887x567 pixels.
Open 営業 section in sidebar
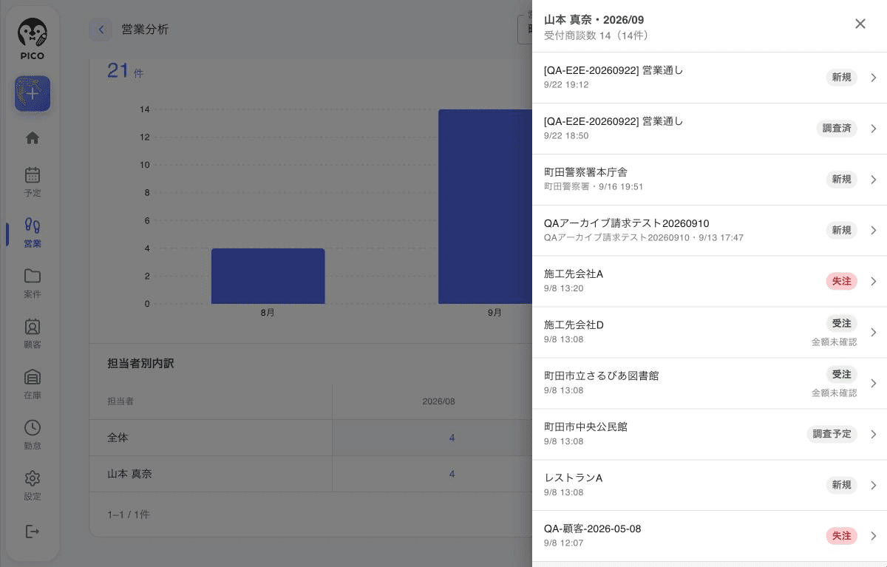point(33,233)
